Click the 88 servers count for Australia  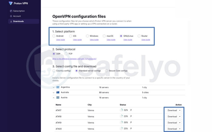[104, 93]
